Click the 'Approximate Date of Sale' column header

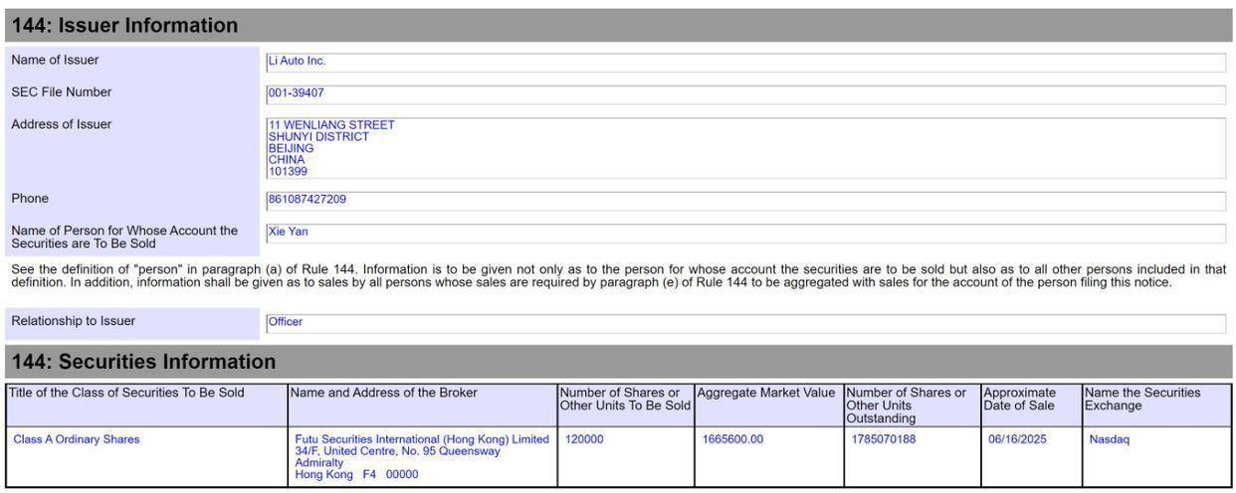point(1031,406)
